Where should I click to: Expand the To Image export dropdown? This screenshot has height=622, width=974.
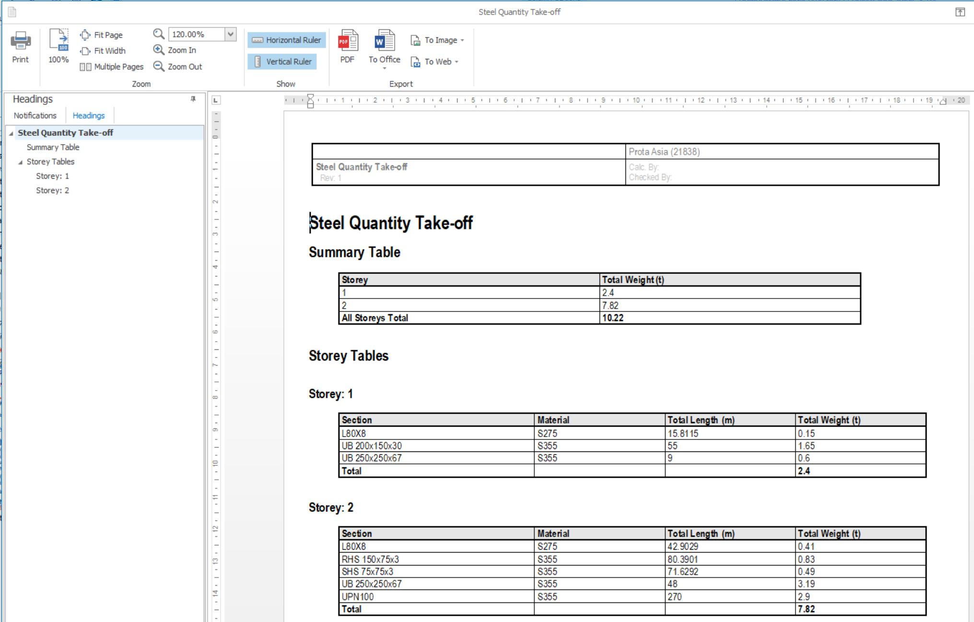[x=462, y=40]
